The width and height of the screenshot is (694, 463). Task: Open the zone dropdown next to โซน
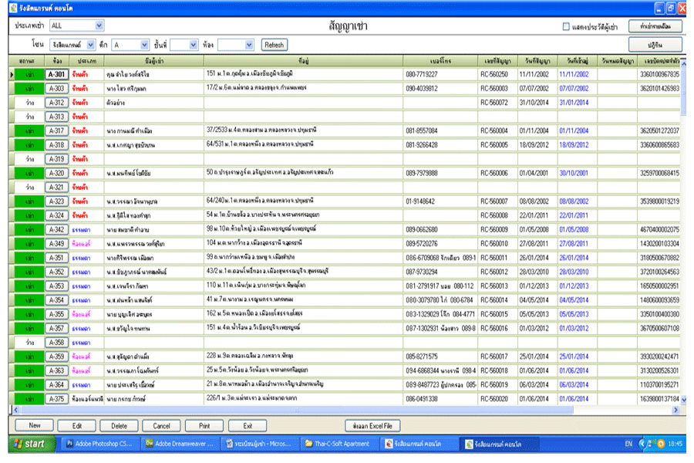[92, 45]
